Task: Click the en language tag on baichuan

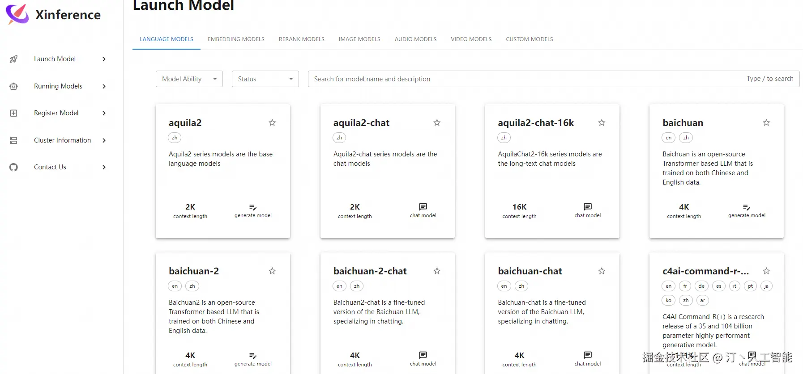Action: (668, 138)
